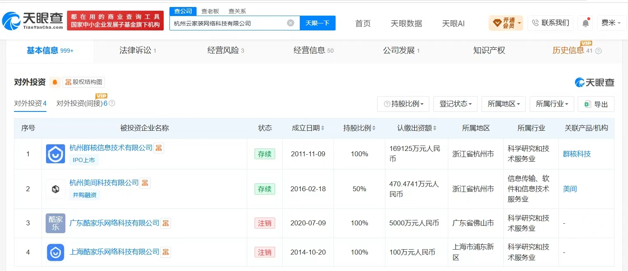This screenshot has height=271, width=628.
Task: Expand the 所属地区 filter dropdown
Action: [503, 104]
